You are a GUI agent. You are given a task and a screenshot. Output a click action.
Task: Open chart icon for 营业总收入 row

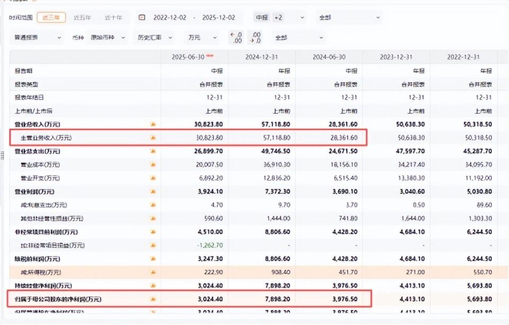[x=153, y=124]
